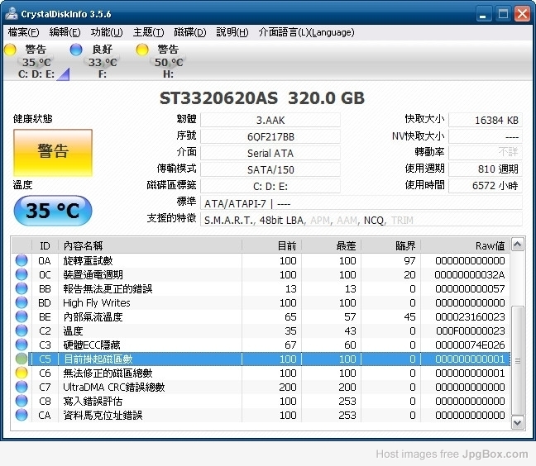Click the yellow status icon for attribute C6
Viewport: 536px width, 466px height.
pyautogui.click(x=22, y=373)
